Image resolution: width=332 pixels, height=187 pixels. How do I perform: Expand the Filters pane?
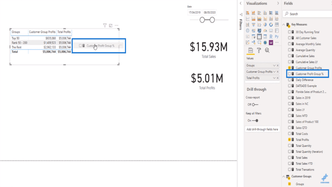click(x=241, y=15)
